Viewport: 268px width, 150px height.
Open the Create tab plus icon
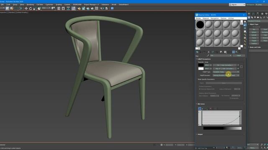point(249,14)
